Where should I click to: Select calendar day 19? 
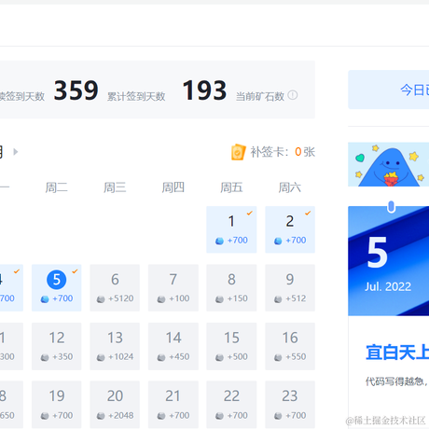57,405
